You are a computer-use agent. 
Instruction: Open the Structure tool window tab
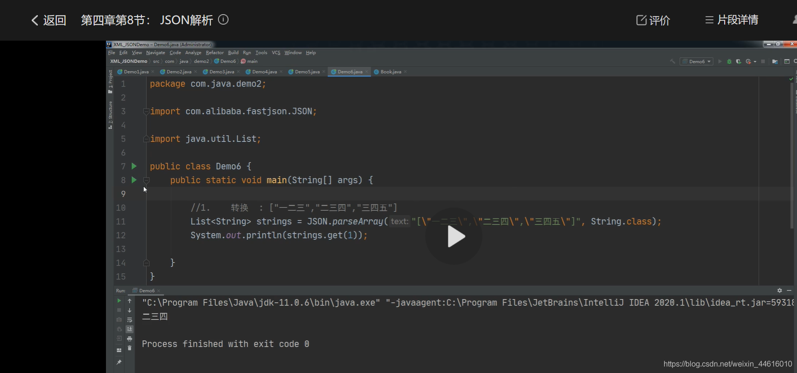tap(110, 115)
